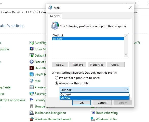This screenshot has height=122, width=149.
Task: Maximize the Control Panel window
Action: tap(137, 3)
